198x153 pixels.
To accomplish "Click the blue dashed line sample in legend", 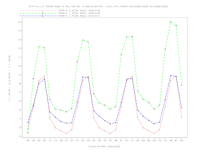I will (39, 16).
